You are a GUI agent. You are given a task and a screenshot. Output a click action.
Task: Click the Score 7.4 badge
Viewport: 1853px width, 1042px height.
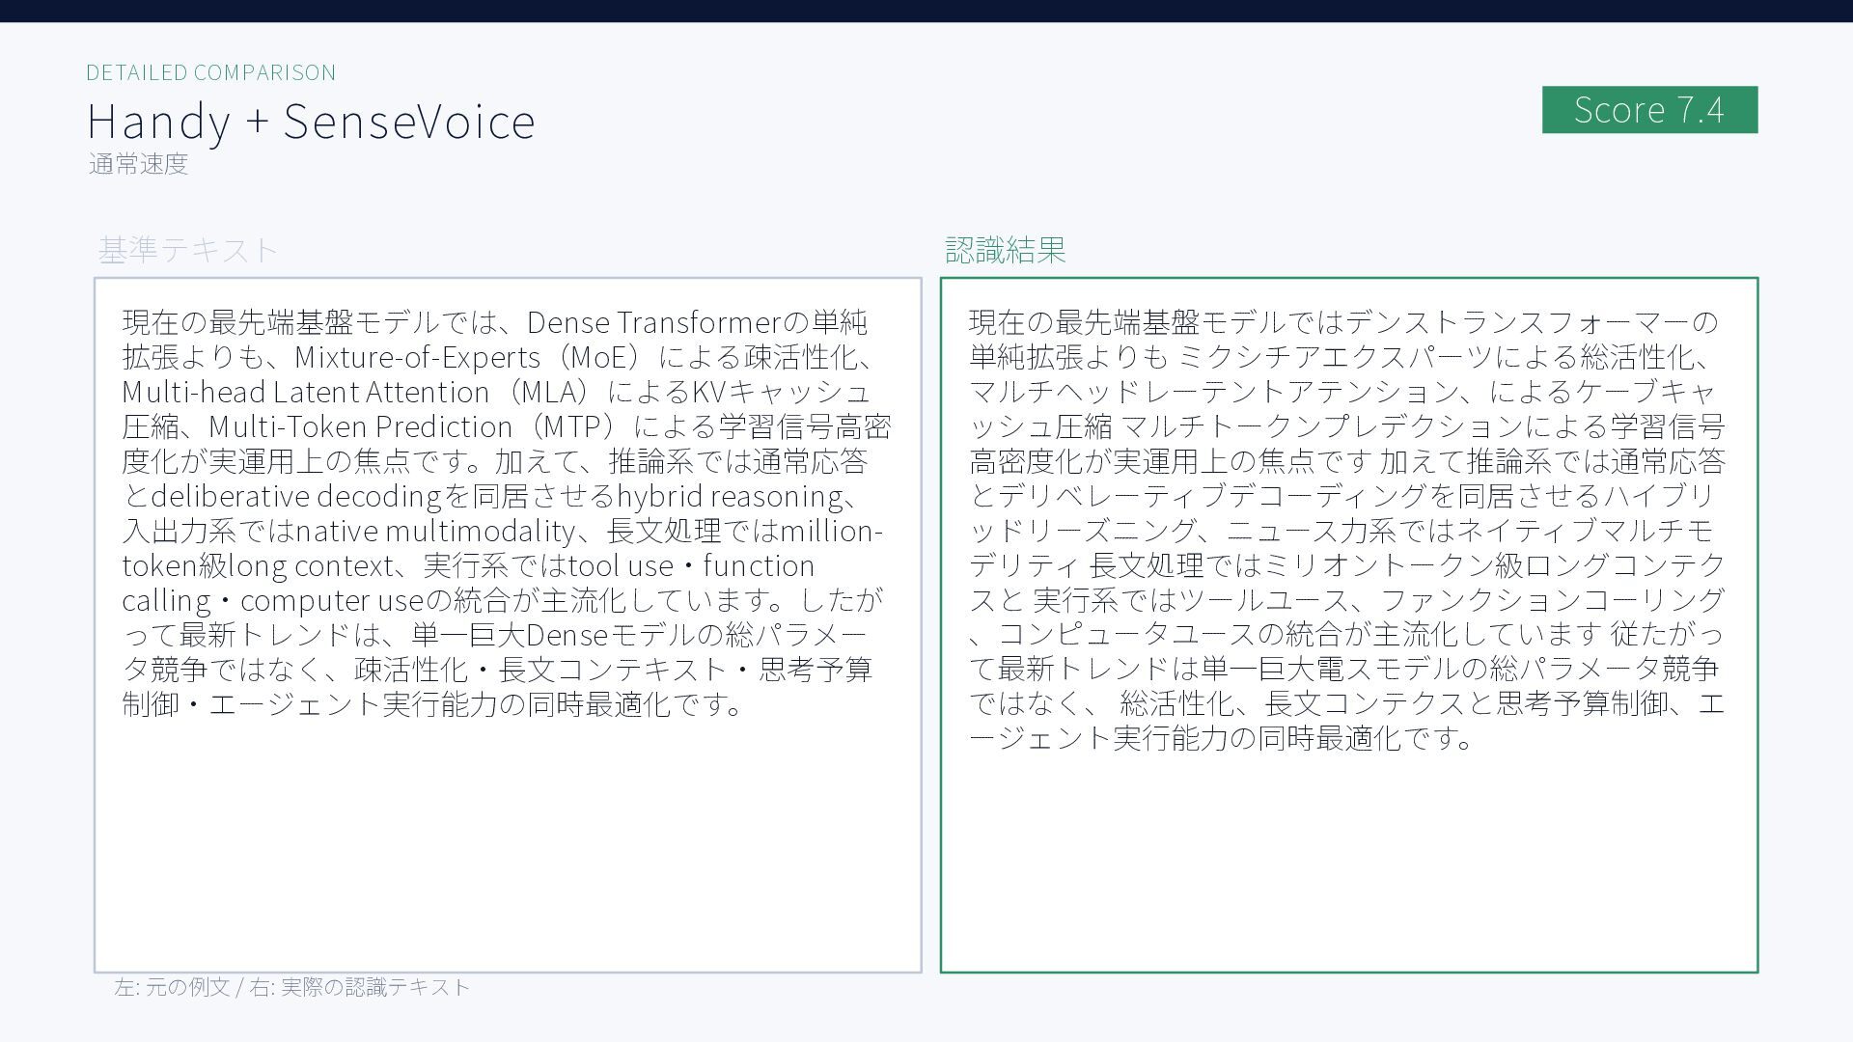click(x=1648, y=110)
